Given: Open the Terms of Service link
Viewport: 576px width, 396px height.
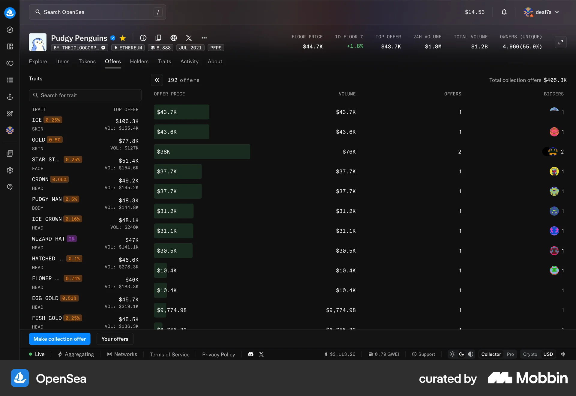Looking at the screenshot, I should tap(169, 354).
